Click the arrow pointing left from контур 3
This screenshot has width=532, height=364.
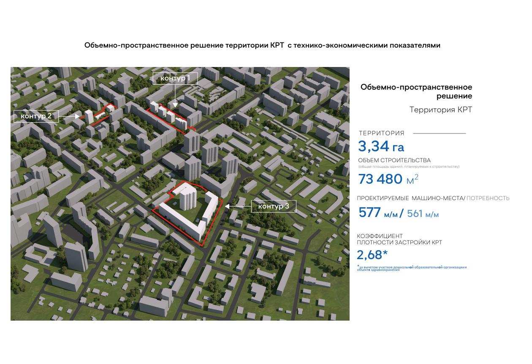pyautogui.click(x=238, y=206)
